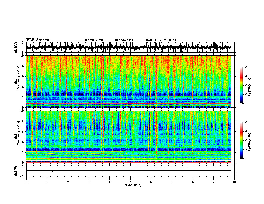Click the time axis tick label "5"
Screen dimensions: 264x204
130,182
